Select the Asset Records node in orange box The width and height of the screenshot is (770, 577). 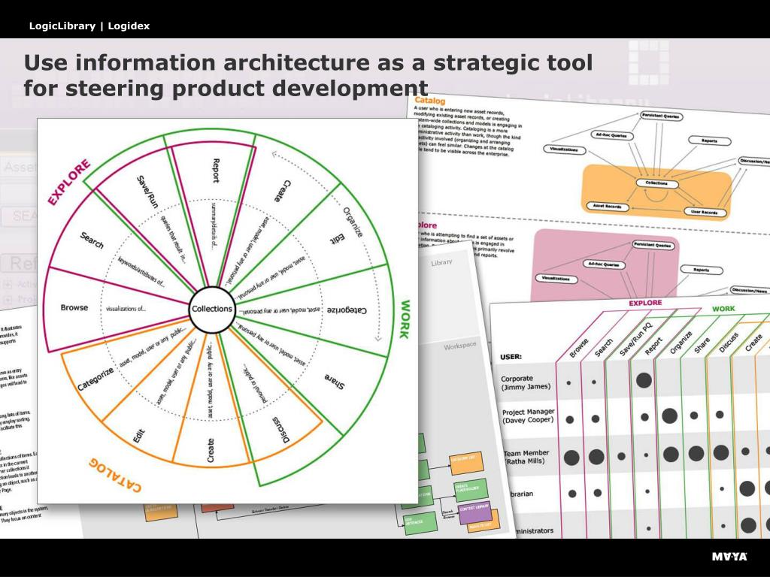pyautogui.click(x=608, y=207)
